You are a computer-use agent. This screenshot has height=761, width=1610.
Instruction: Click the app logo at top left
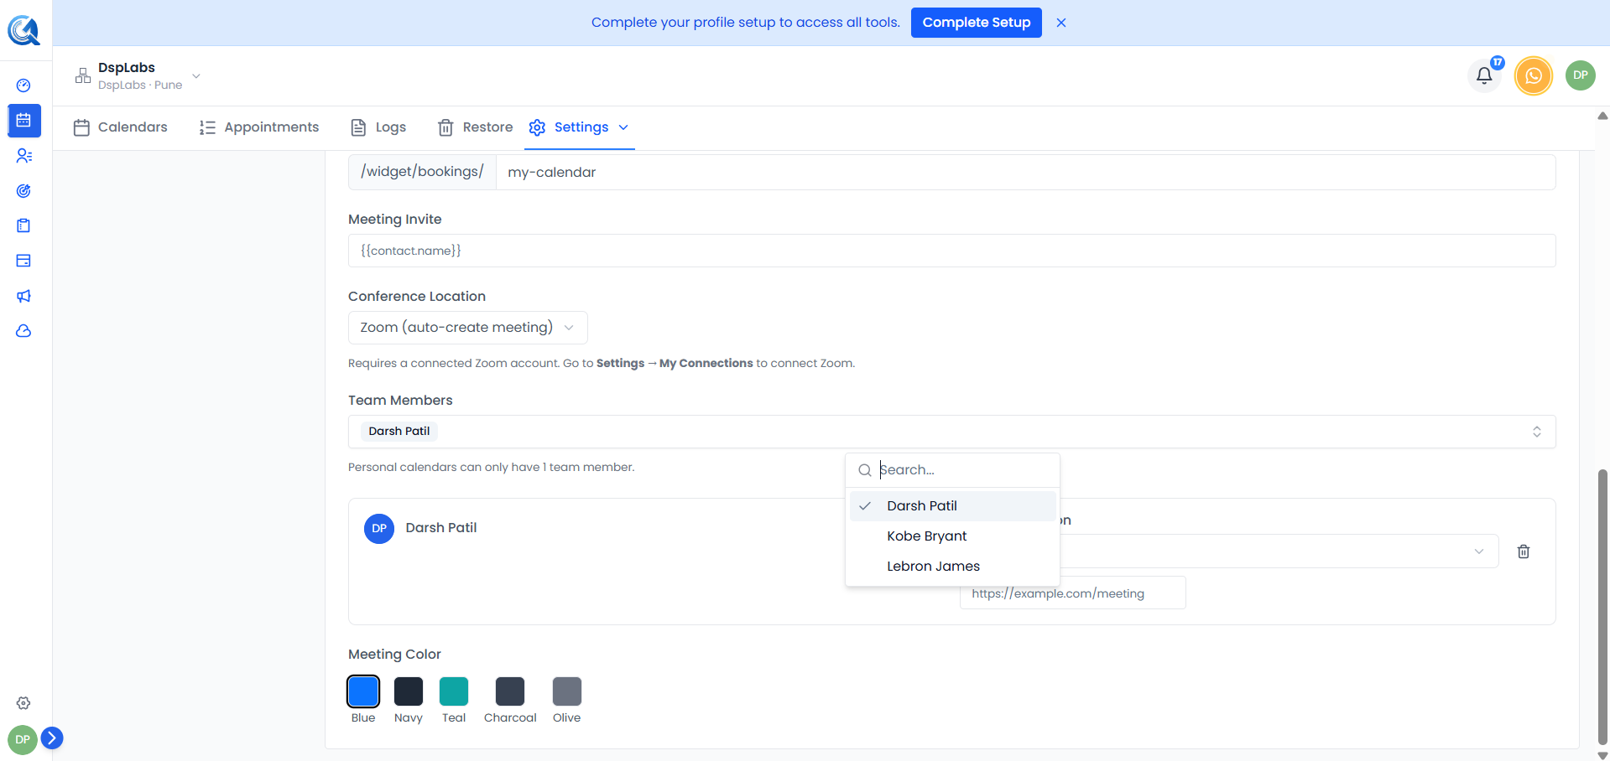click(23, 30)
